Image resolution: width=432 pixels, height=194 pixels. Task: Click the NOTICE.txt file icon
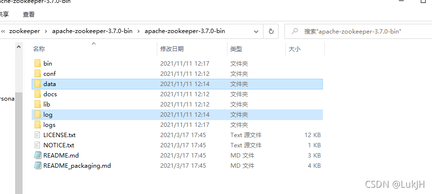point(38,145)
